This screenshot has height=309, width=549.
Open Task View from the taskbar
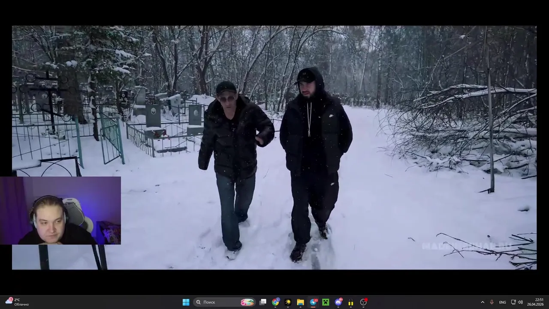tap(263, 302)
